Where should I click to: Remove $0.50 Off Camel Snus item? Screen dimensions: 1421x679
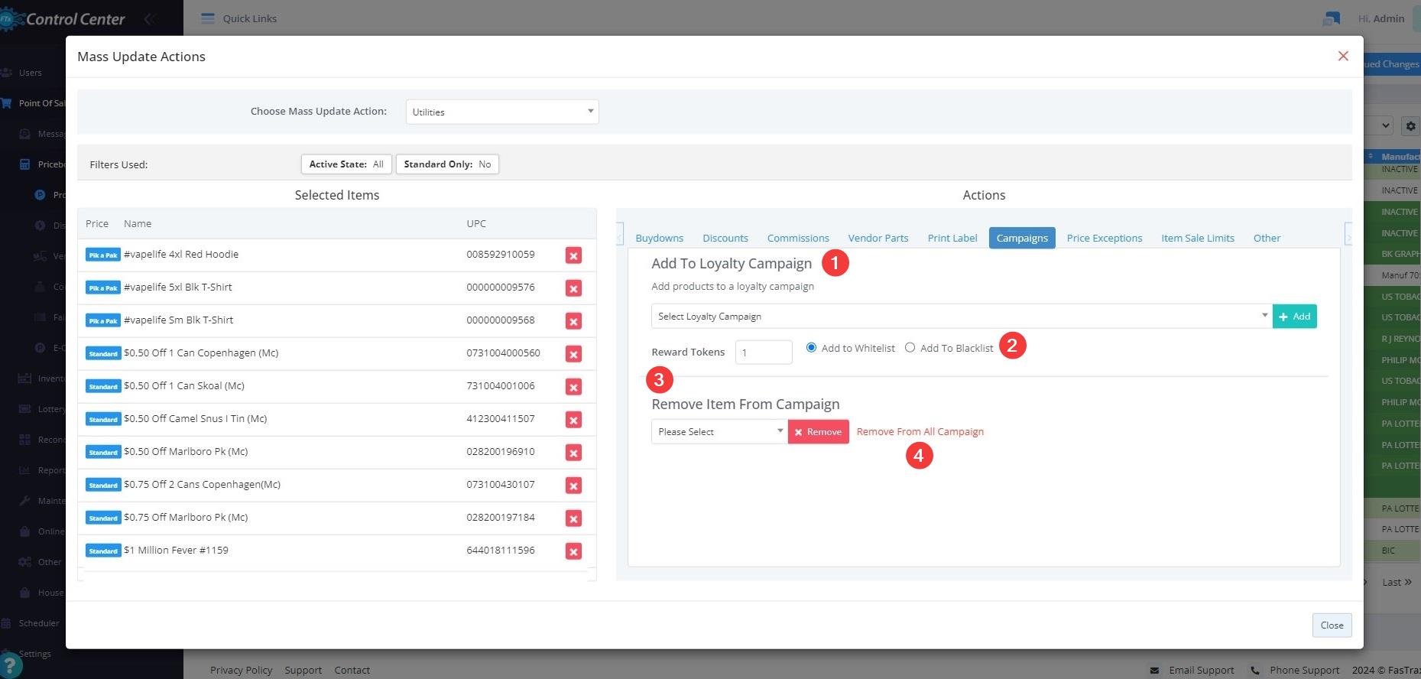573,420
